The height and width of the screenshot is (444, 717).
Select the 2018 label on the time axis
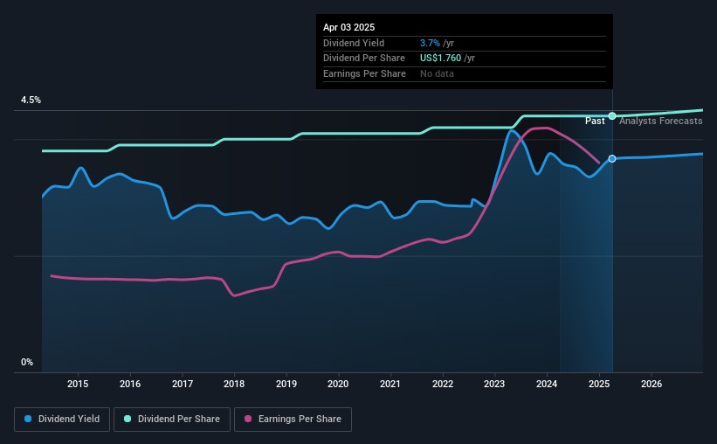tap(234, 384)
